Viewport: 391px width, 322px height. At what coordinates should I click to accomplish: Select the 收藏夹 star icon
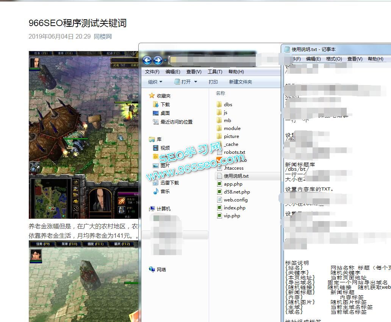(x=152, y=96)
